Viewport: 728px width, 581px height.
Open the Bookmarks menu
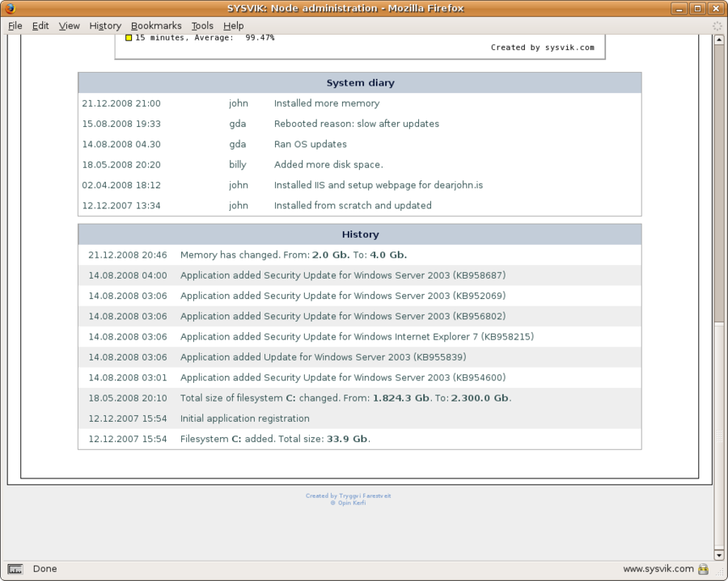[156, 26]
